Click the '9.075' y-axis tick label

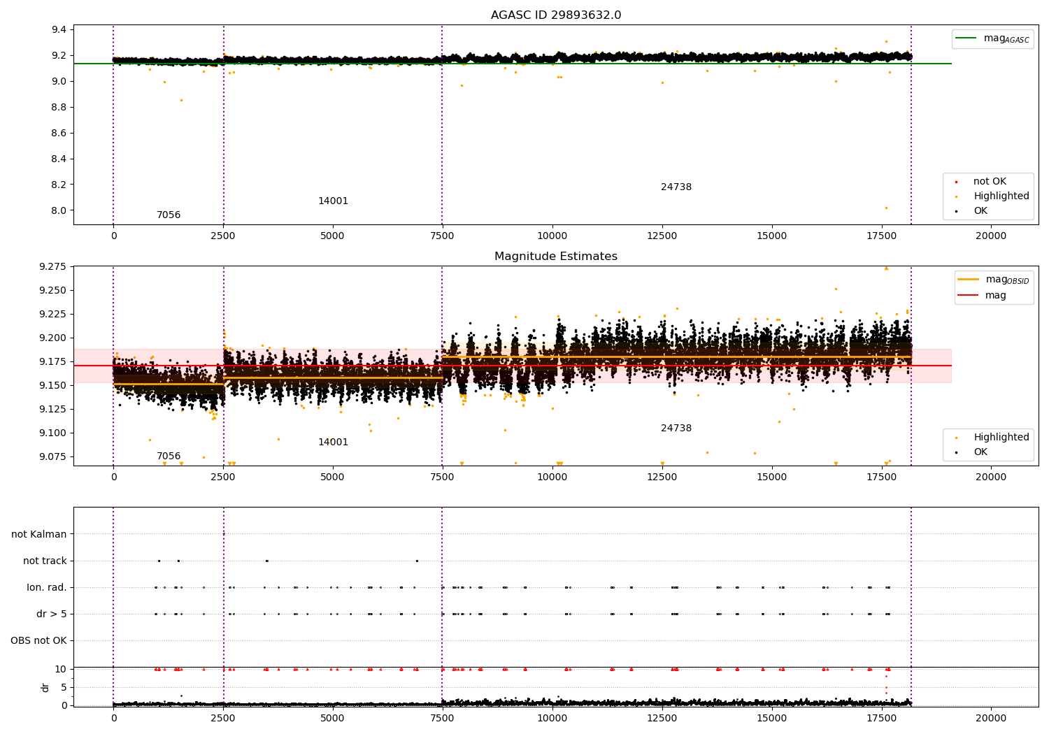54,457
